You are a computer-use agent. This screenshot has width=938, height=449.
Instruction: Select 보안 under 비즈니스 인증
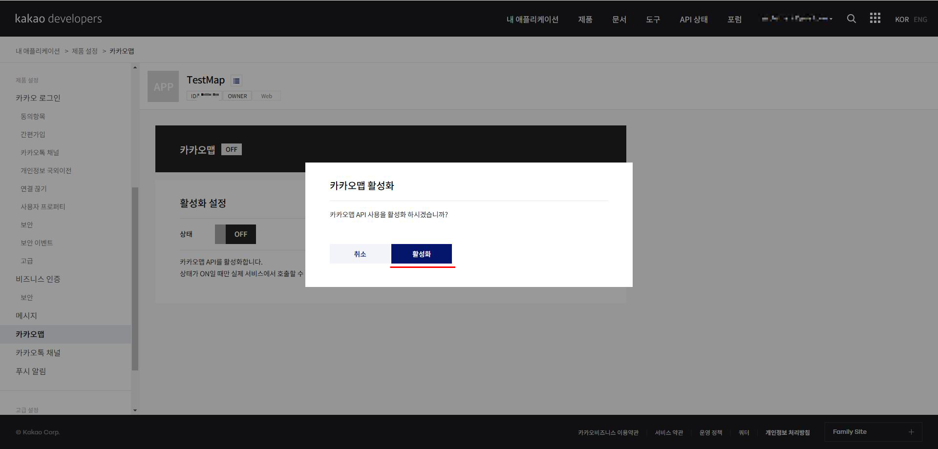27,298
